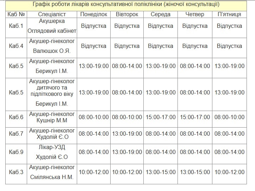Image resolution: width=255 pixels, height=191 pixels.
Task: Click the schedule title header row
Action: 126,5
